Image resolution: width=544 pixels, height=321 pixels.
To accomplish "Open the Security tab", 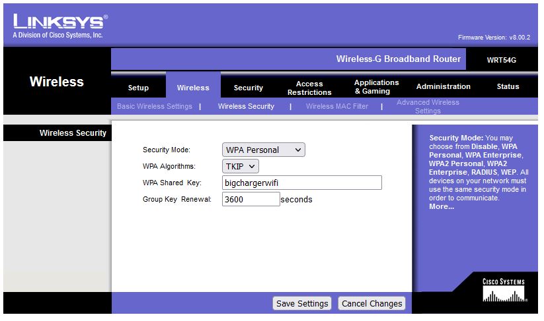I will (248, 88).
